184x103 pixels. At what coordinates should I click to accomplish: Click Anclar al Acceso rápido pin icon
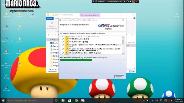point(52,23)
